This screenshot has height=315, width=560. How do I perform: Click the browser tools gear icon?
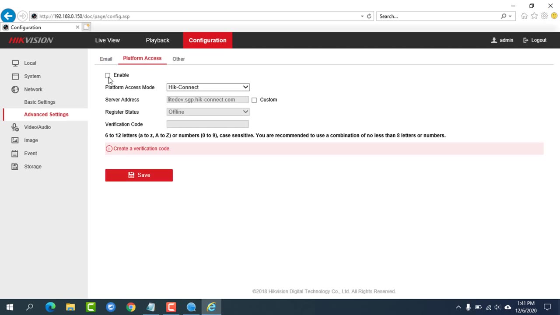coord(544,16)
